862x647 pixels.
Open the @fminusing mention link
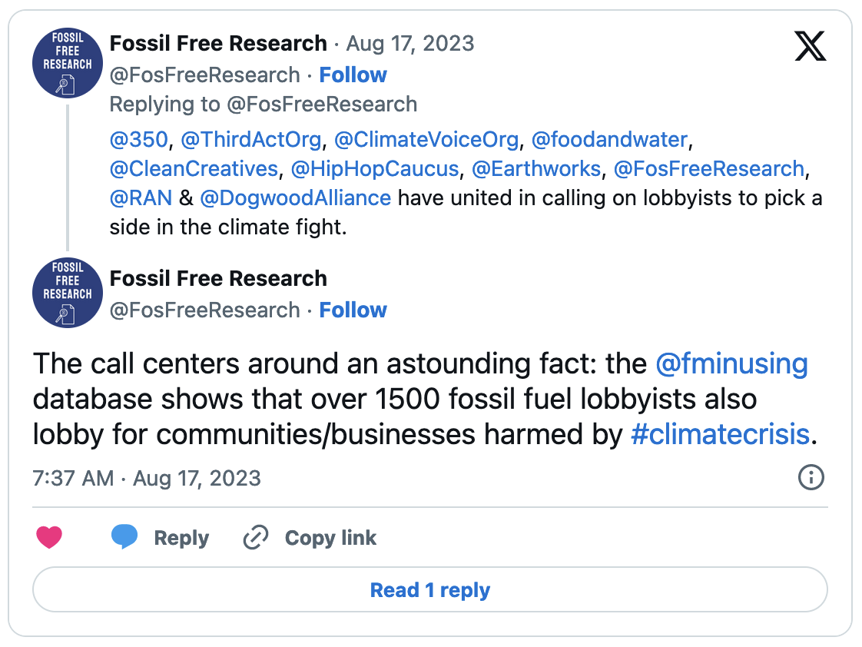tap(731, 363)
